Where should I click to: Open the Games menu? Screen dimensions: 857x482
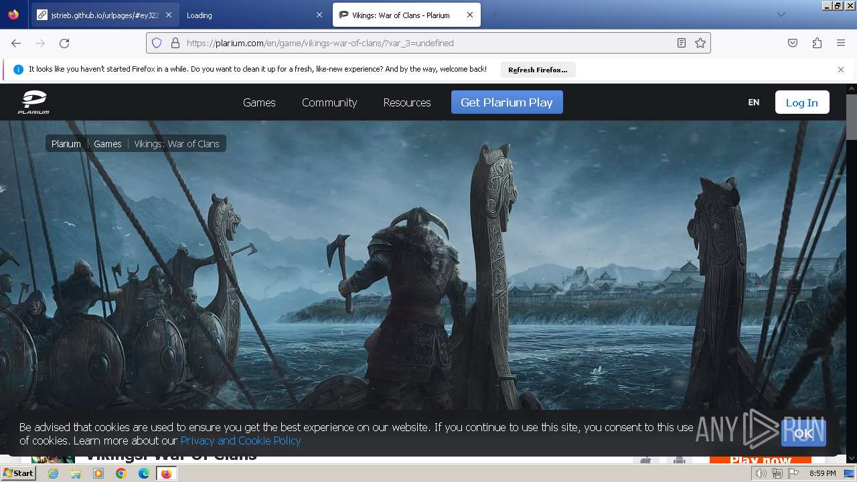[259, 102]
